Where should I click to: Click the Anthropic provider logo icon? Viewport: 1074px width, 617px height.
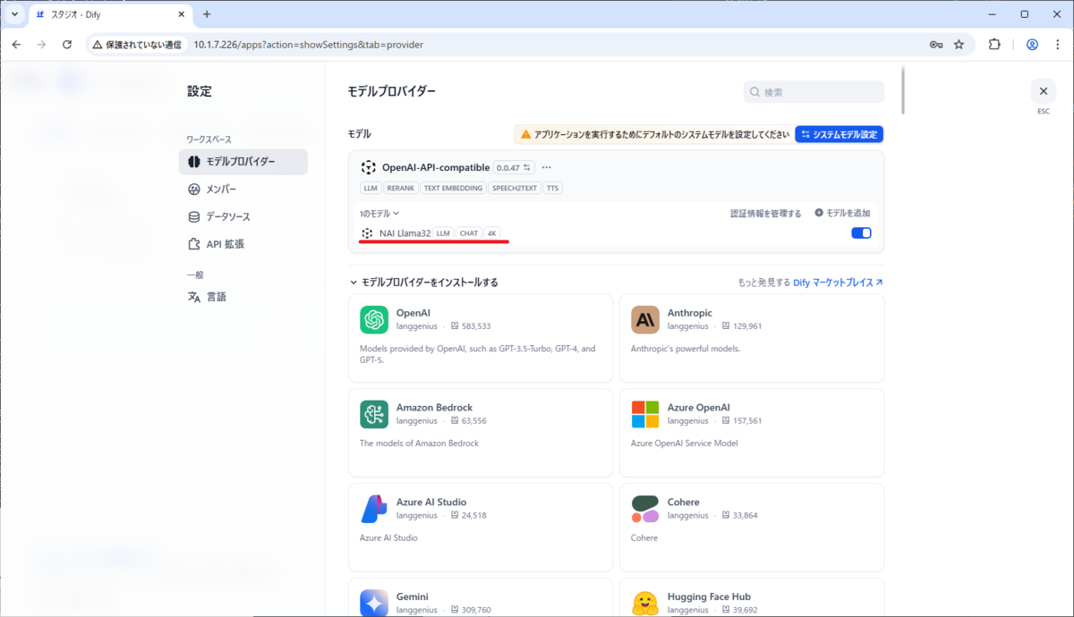(x=645, y=319)
